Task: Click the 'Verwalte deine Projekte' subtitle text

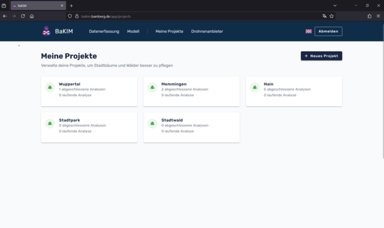Action: [107, 65]
